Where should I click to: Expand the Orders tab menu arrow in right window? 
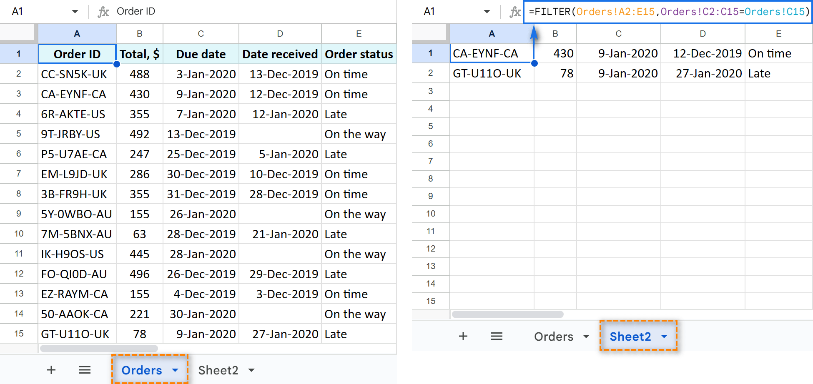(586, 336)
